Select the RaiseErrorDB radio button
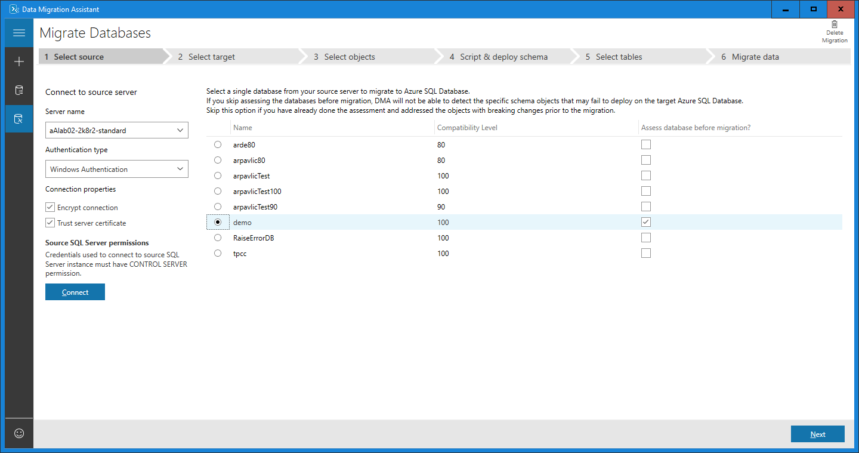Screen dimensions: 859x453 (218, 237)
